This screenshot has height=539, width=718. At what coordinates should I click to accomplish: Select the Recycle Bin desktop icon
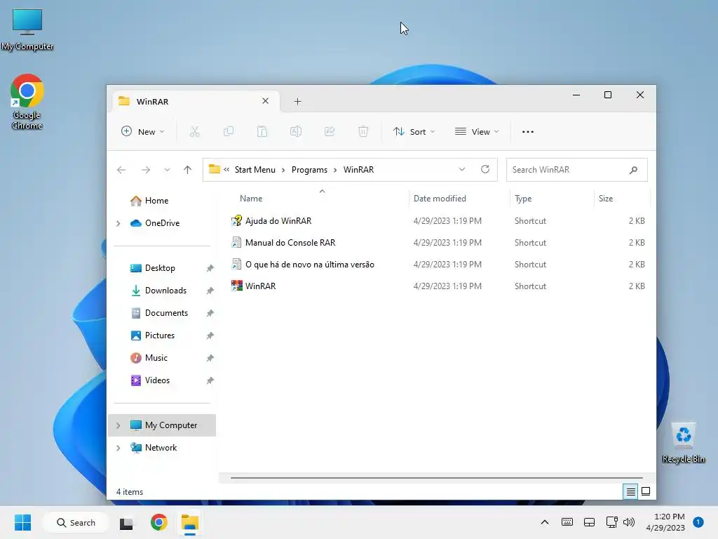tap(683, 443)
